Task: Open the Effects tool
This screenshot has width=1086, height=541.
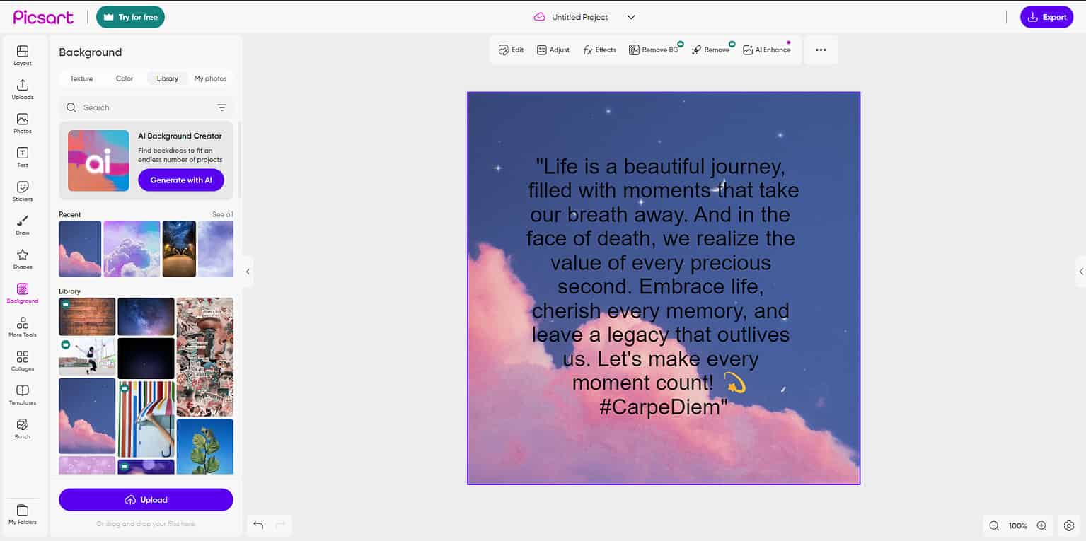Action: [599, 50]
